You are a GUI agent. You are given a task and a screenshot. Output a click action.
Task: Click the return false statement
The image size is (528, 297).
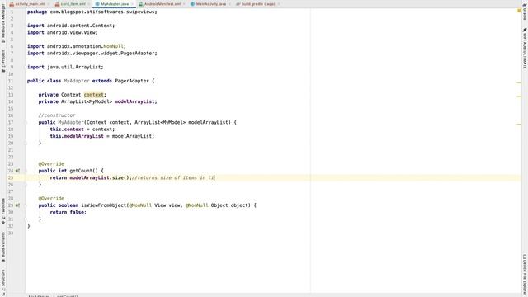click(x=68, y=212)
